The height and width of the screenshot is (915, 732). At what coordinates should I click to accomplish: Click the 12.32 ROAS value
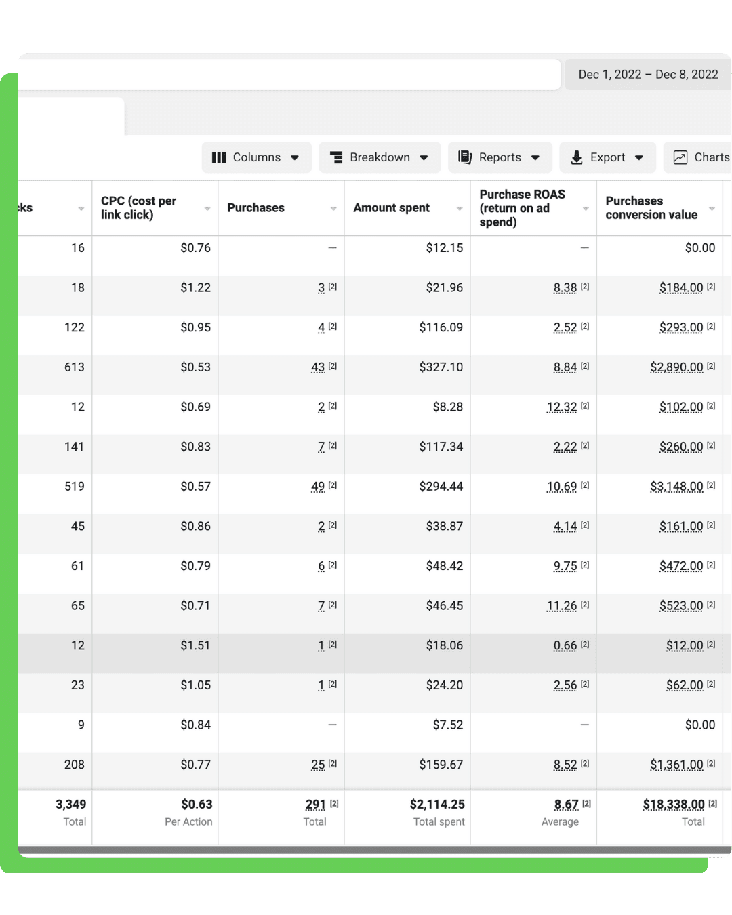coord(562,407)
